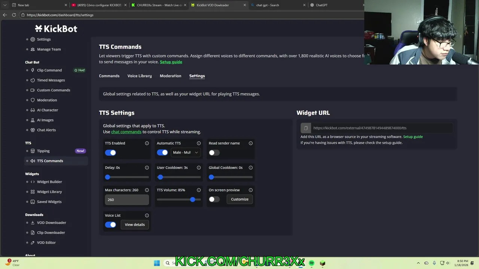Adjust the Global Cooldown slider

pos(231,177)
